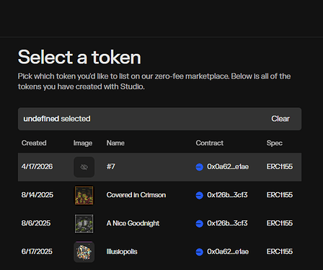The height and width of the screenshot is (270, 323).
Task: Click the Spec column header
Action: click(x=275, y=143)
